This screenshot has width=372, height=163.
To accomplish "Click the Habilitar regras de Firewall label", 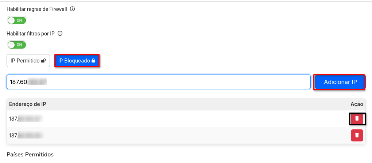I will tap(37, 9).
